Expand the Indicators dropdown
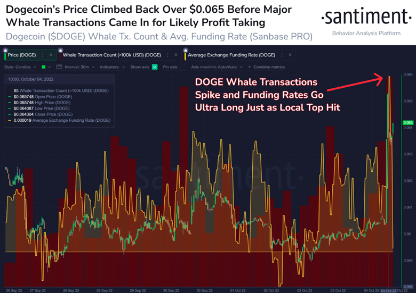This screenshot has width=416, height=293. point(113,67)
